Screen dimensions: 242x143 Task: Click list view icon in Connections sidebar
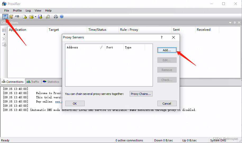(x=4, y=30)
